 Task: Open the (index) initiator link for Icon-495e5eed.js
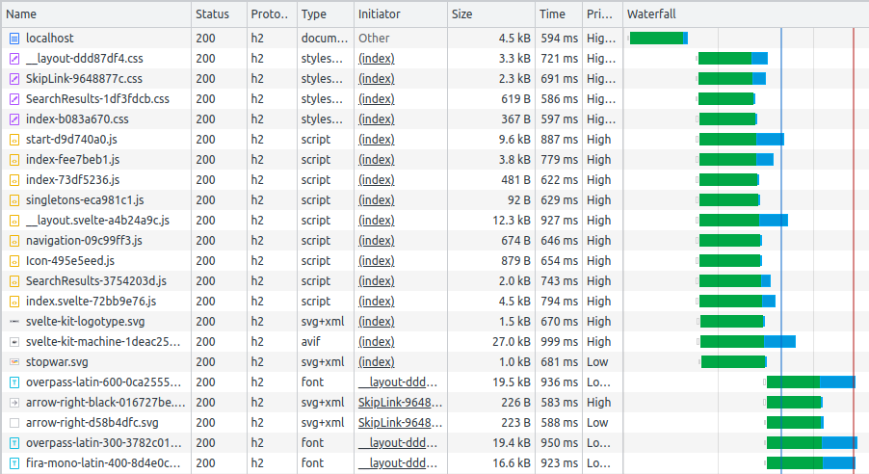(x=377, y=260)
